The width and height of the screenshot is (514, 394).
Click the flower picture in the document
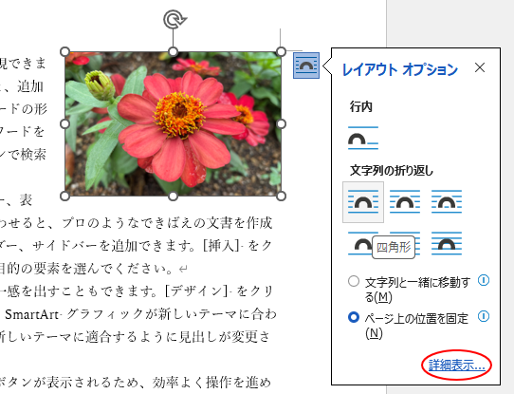click(x=174, y=124)
